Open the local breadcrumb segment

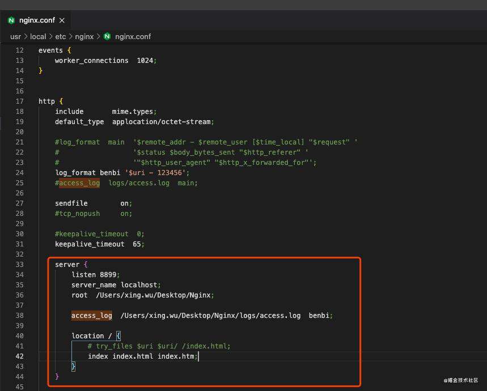(38, 37)
